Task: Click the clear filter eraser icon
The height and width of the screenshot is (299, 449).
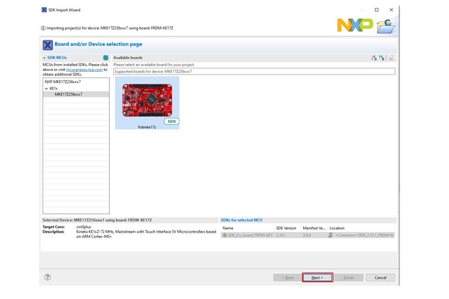Action: [x=392, y=58]
